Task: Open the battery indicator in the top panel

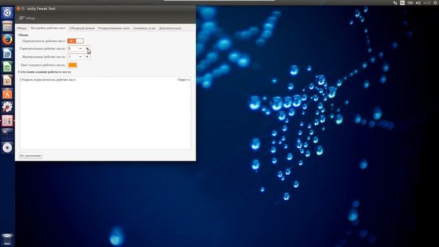Action: 410,3
